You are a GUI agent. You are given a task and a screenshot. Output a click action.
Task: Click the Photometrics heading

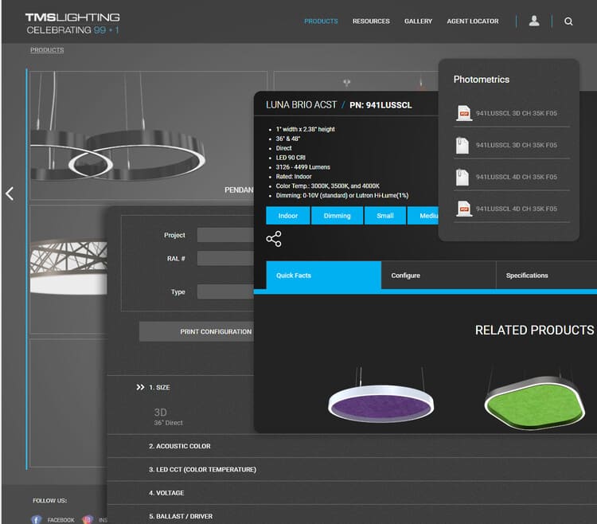pyautogui.click(x=482, y=79)
